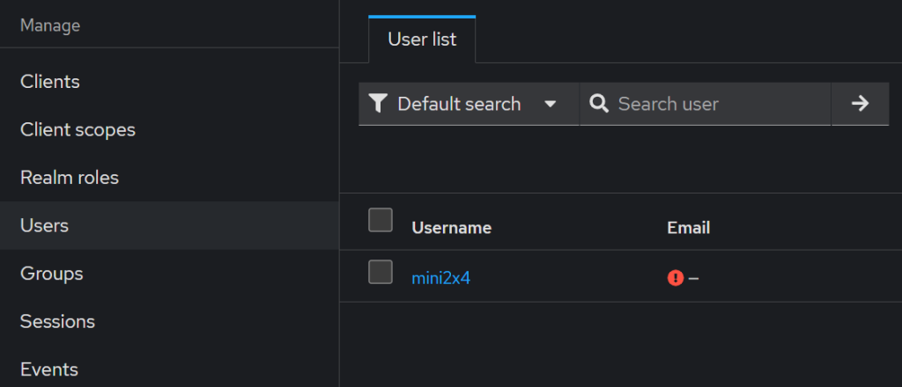Click the Username column header
Viewport: 902px width, 387px height.
click(x=451, y=228)
